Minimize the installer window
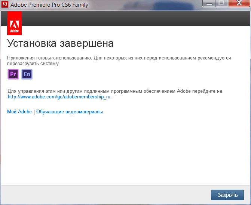251x205 pixels. point(209,3)
